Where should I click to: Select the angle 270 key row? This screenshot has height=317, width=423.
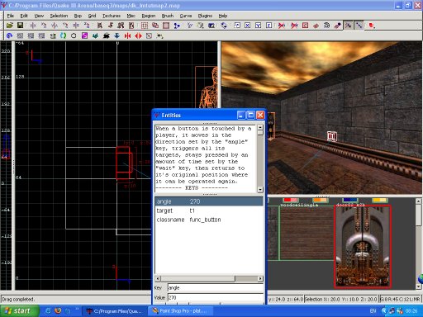coord(209,201)
